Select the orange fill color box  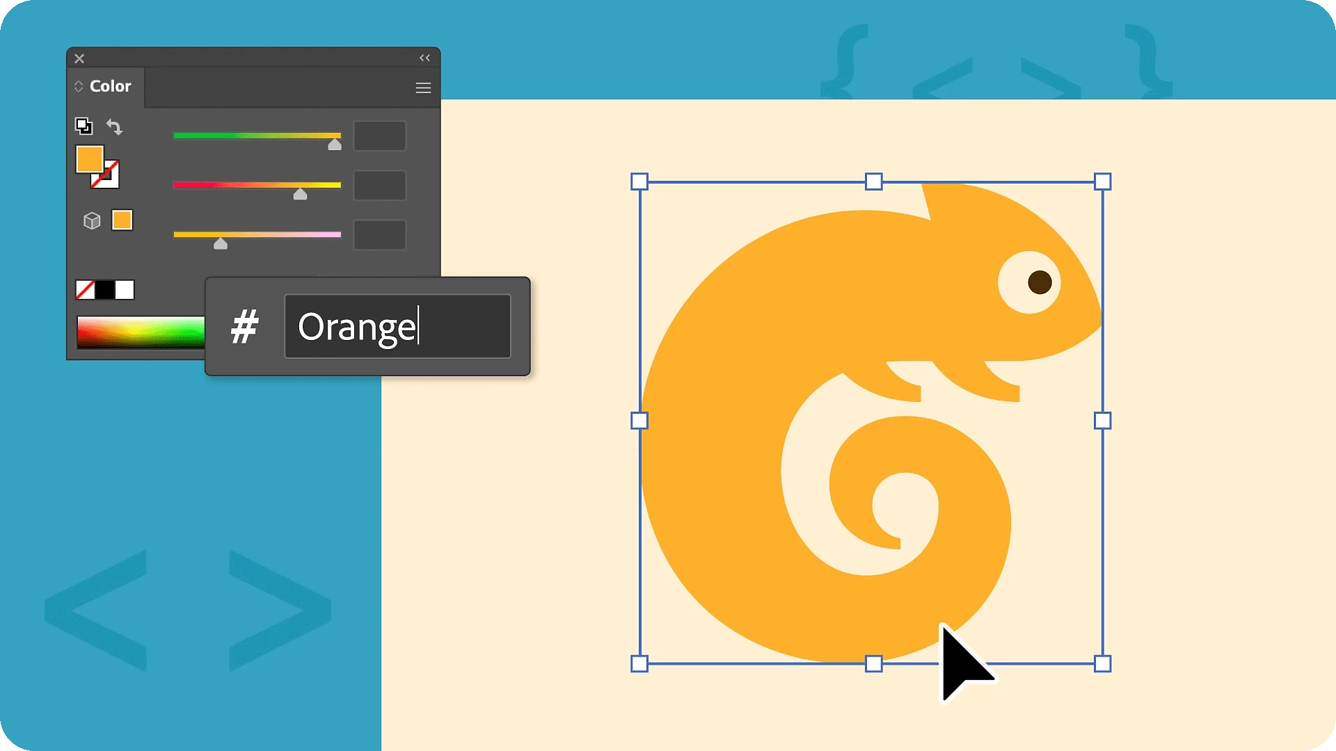click(89, 159)
